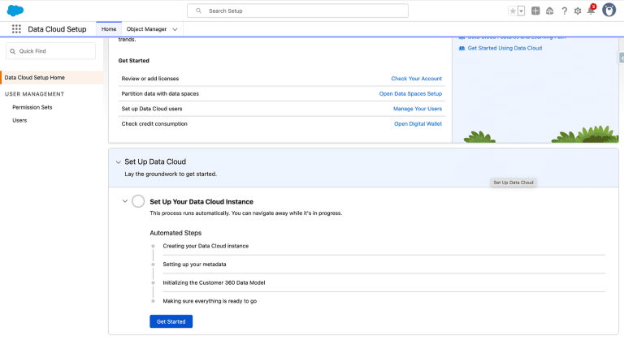Open the Object Manager tab
Screen dimensions: 624x340
click(146, 29)
